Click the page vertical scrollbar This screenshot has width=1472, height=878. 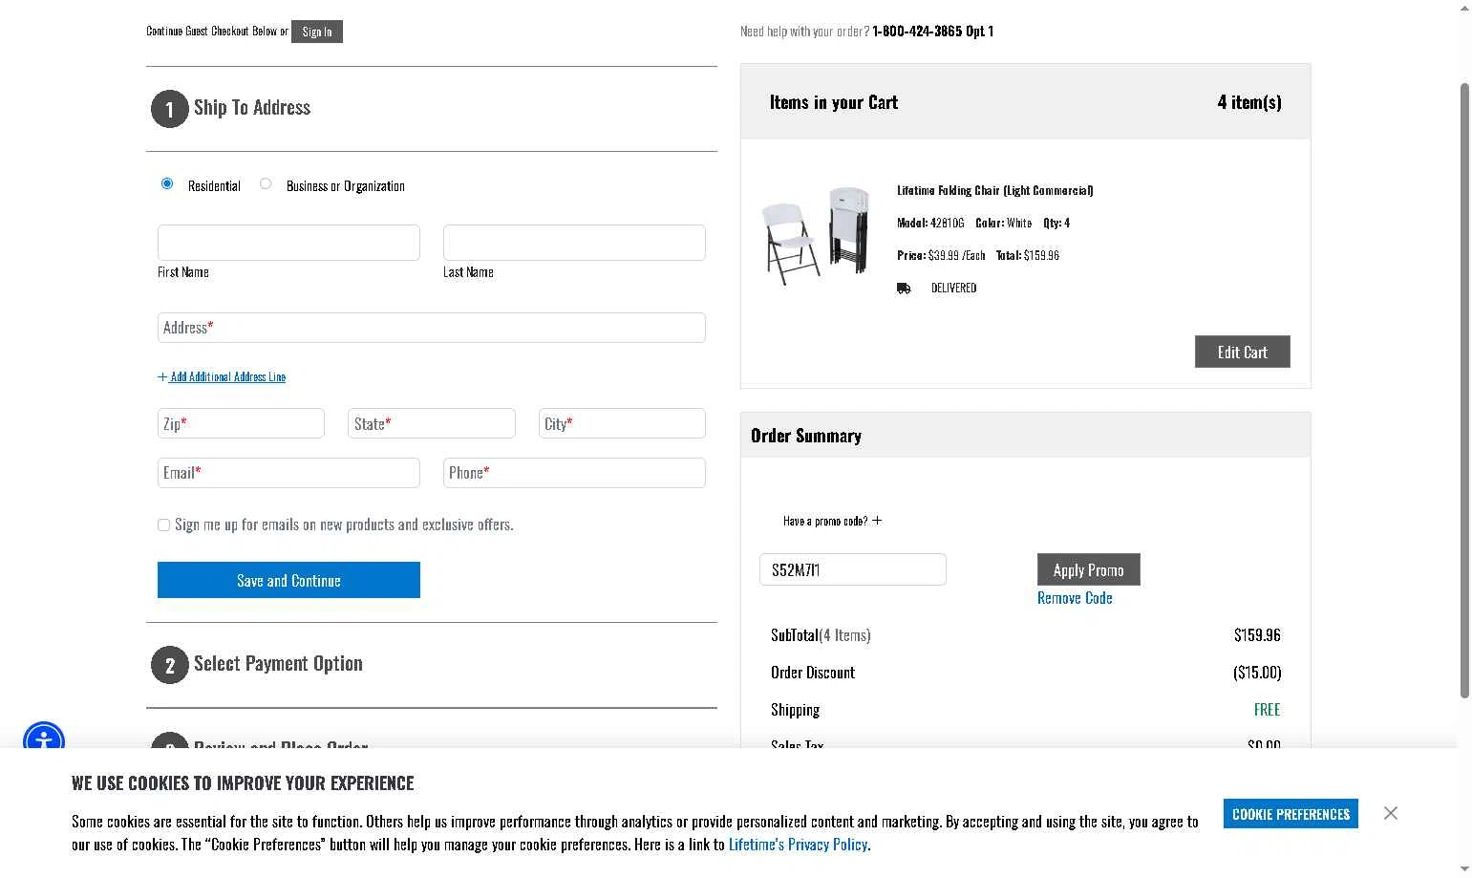[x=1464, y=390]
